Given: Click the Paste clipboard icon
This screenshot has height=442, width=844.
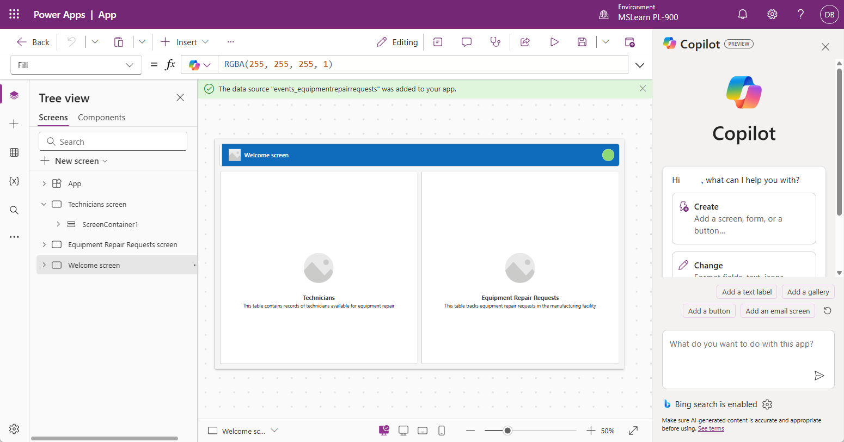Looking at the screenshot, I should pos(119,42).
